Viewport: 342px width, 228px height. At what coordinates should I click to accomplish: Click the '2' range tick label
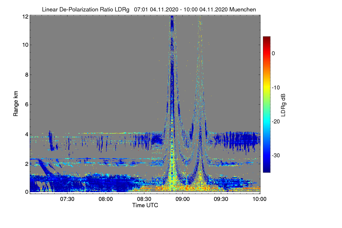tap(27, 164)
